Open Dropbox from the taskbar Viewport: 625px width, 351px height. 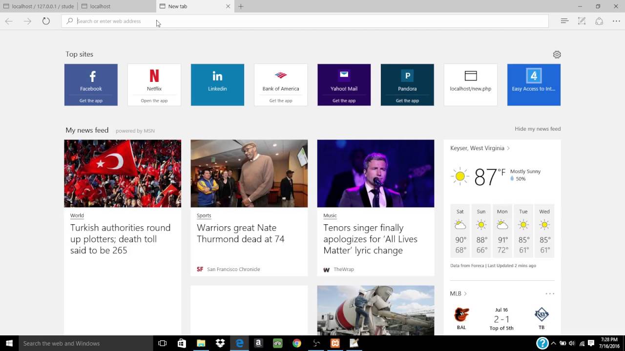coord(220,343)
